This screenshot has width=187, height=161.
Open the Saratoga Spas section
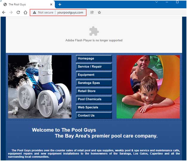(x=94, y=83)
